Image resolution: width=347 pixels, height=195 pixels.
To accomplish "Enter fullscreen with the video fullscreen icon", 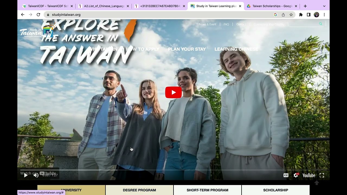I will point(322,175).
